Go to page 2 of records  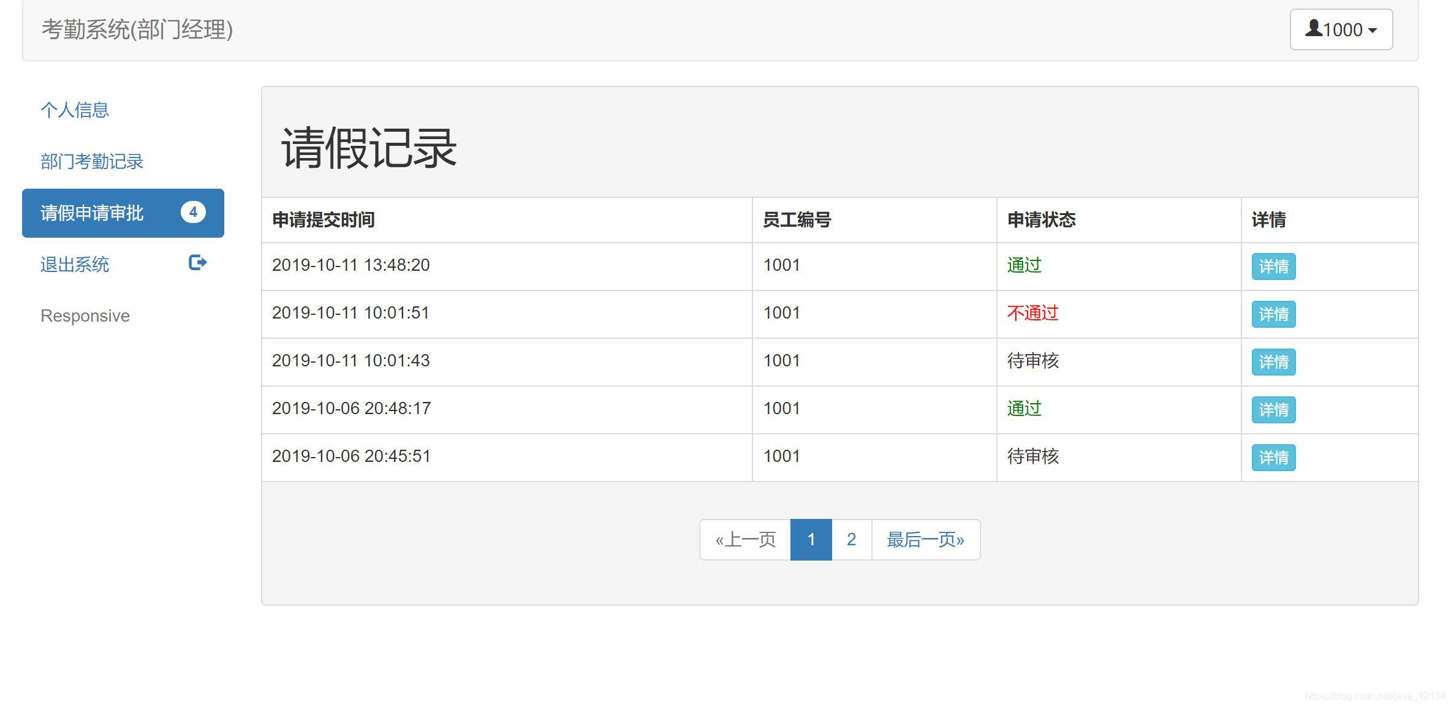point(851,540)
